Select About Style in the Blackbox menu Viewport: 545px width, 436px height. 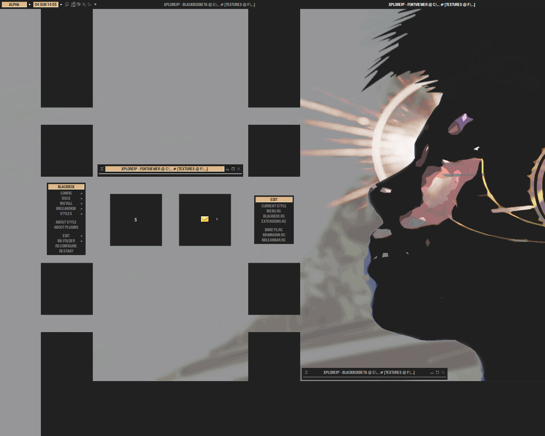click(x=66, y=222)
